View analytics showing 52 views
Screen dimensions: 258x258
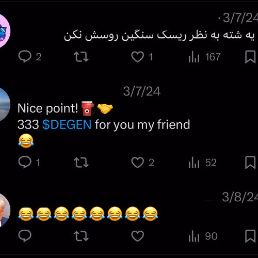click(202, 163)
